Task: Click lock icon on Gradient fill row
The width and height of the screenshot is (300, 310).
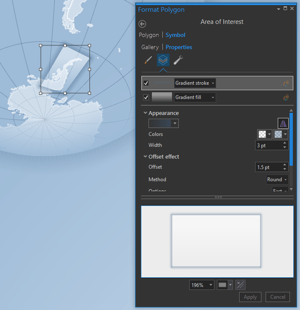Action: [x=286, y=97]
